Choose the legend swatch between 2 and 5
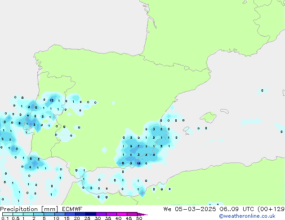Screen dimensions: 285x220 pos(39,214)
